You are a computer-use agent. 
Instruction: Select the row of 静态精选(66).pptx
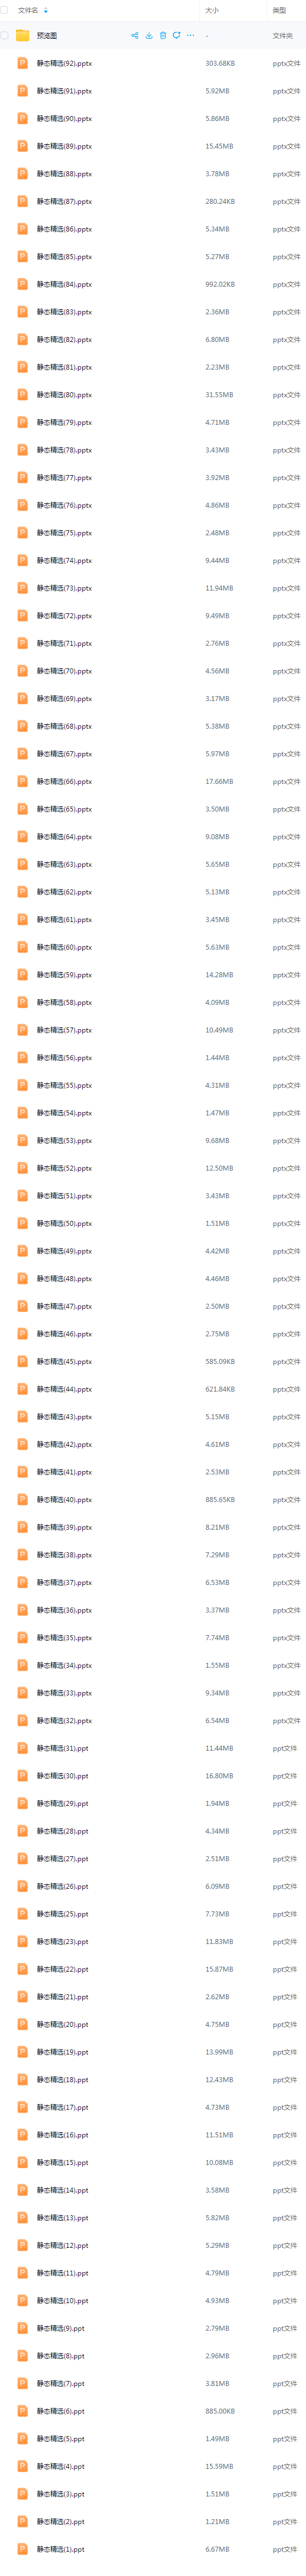click(x=153, y=781)
